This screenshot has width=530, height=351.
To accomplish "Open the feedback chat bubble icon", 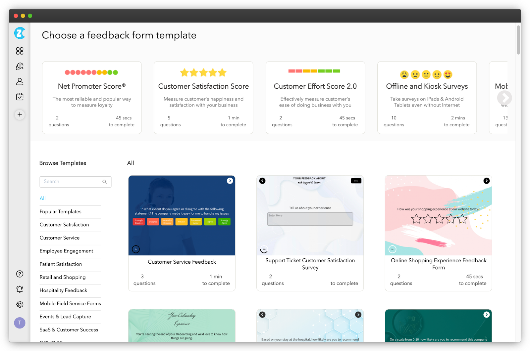I will 20,66.
